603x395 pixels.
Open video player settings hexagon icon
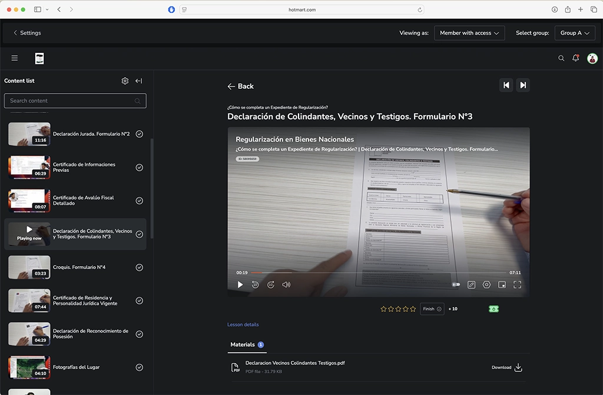point(486,284)
